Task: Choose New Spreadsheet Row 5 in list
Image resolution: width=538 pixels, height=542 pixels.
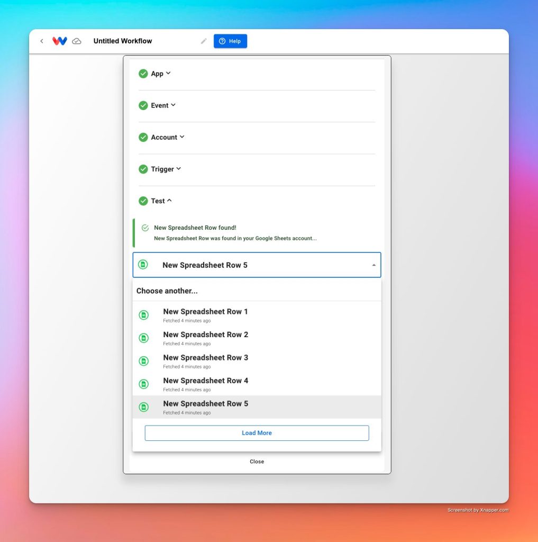Action: 257,407
